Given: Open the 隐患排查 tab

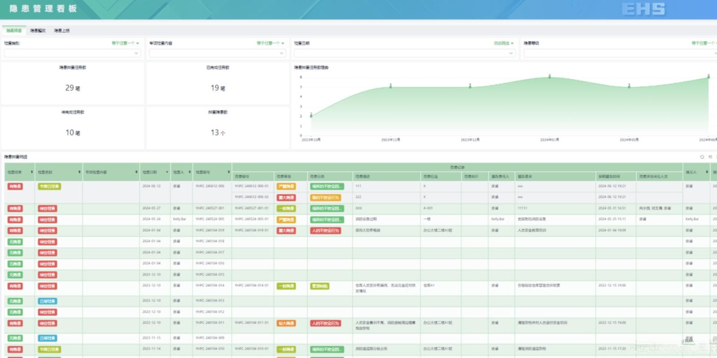Looking at the screenshot, I should point(14,31).
